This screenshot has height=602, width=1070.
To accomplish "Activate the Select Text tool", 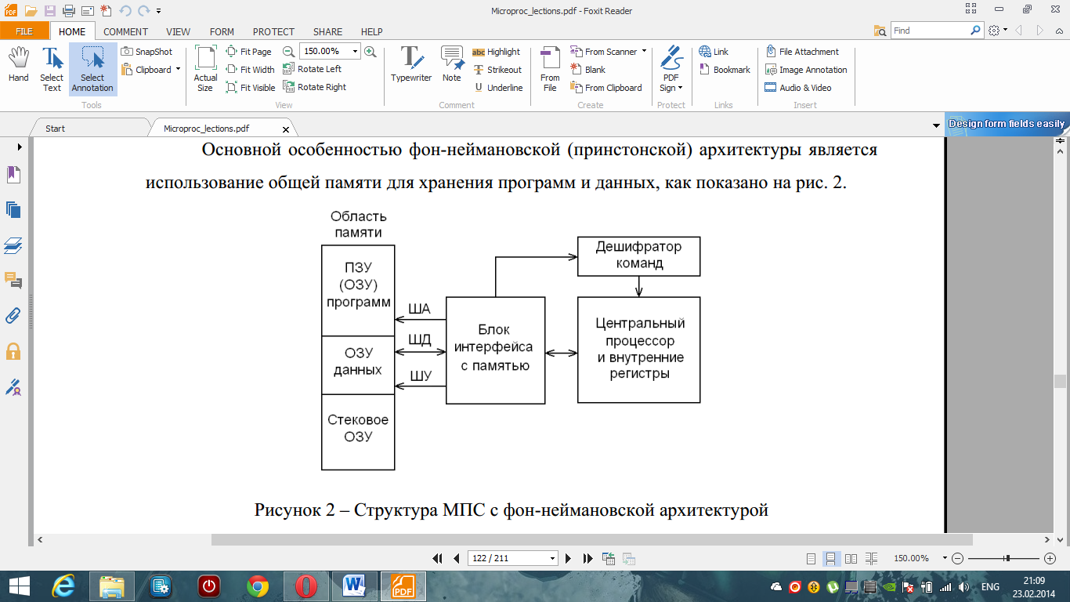I will [52, 69].
